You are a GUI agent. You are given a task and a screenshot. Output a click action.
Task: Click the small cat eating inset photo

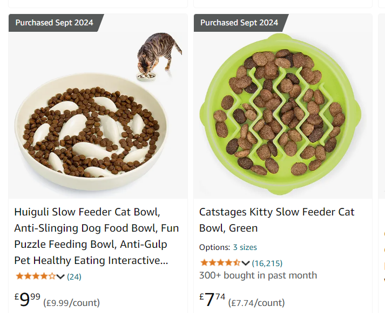tap(159, 57)
